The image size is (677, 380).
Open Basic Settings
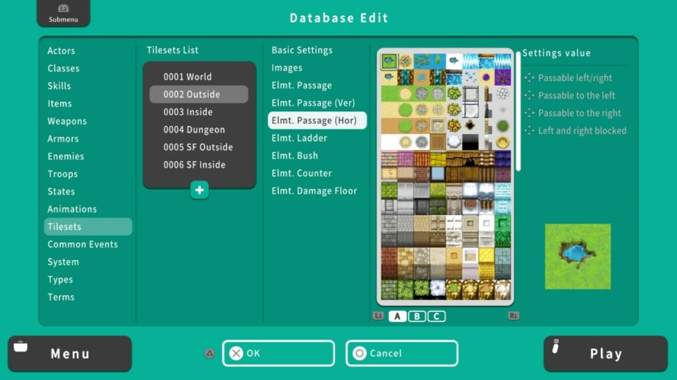point(301,50)
